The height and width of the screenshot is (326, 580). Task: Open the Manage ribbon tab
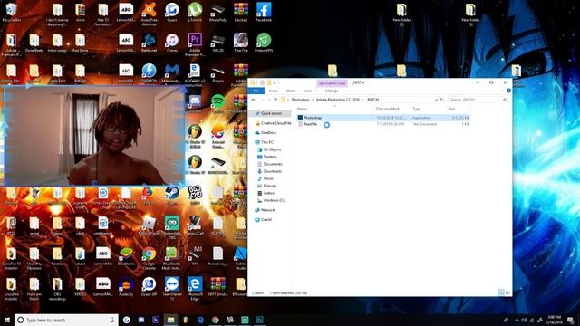point(332,91)
